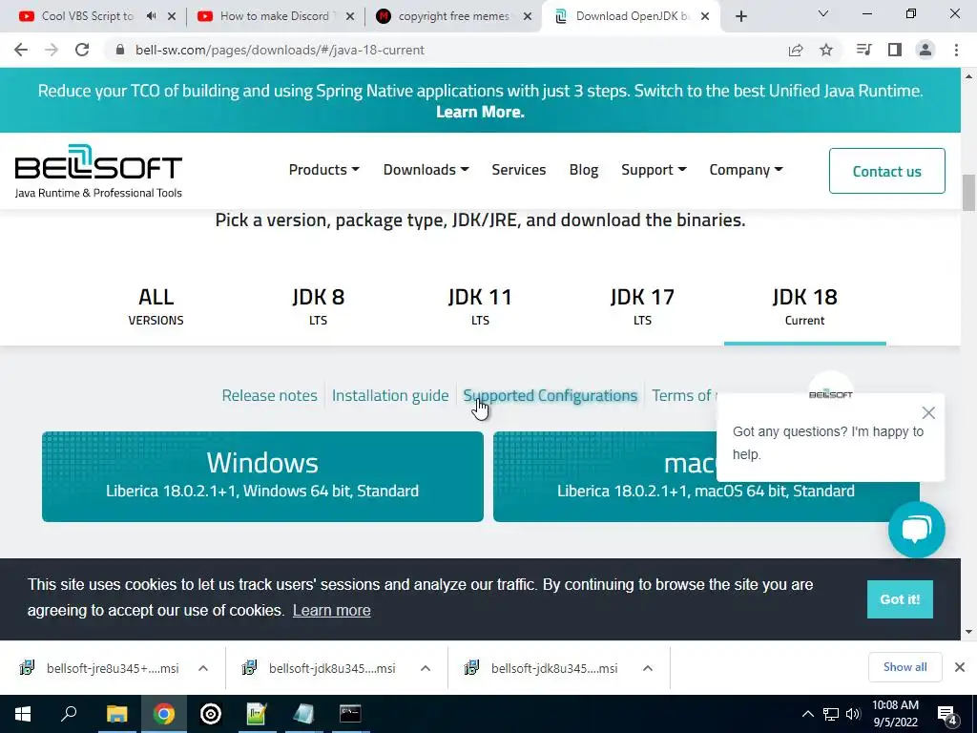Open options arrow for the last bellsoft-jdk8u345 download
The width and height of the screenshot is (977, 733).
648,668
